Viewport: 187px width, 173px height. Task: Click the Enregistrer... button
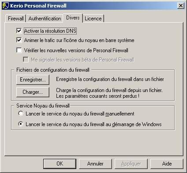pyautogui.click(x=33, y=80)
